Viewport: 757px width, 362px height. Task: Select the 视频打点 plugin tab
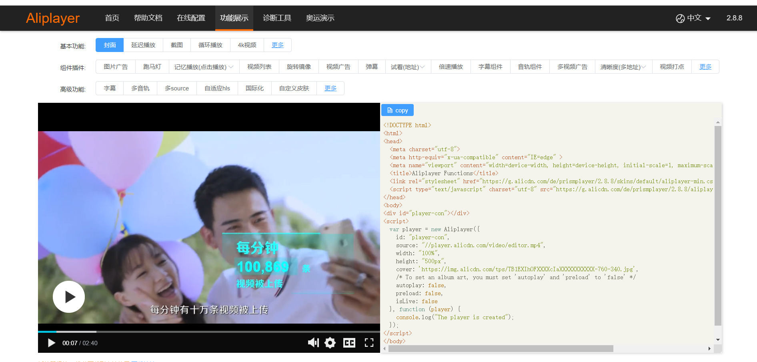click(x=672, y=67)
